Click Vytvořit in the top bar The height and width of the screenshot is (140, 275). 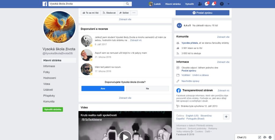point(189,4)
